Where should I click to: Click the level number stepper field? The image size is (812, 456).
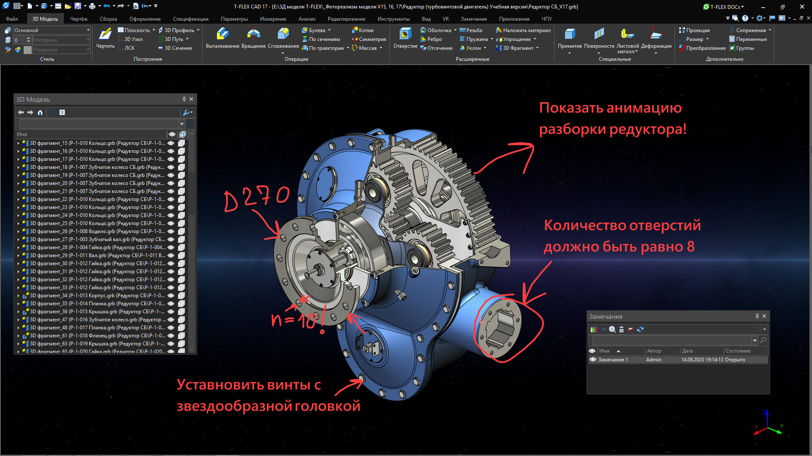pyautogui.click(x=22, y=40)
